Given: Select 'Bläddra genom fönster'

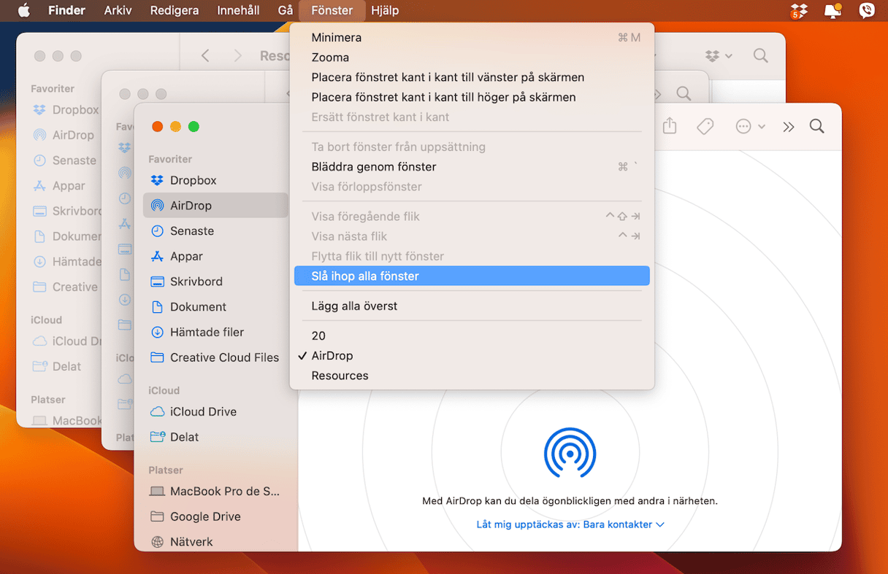Looking at the screenshot, I should tap(472, 167).
